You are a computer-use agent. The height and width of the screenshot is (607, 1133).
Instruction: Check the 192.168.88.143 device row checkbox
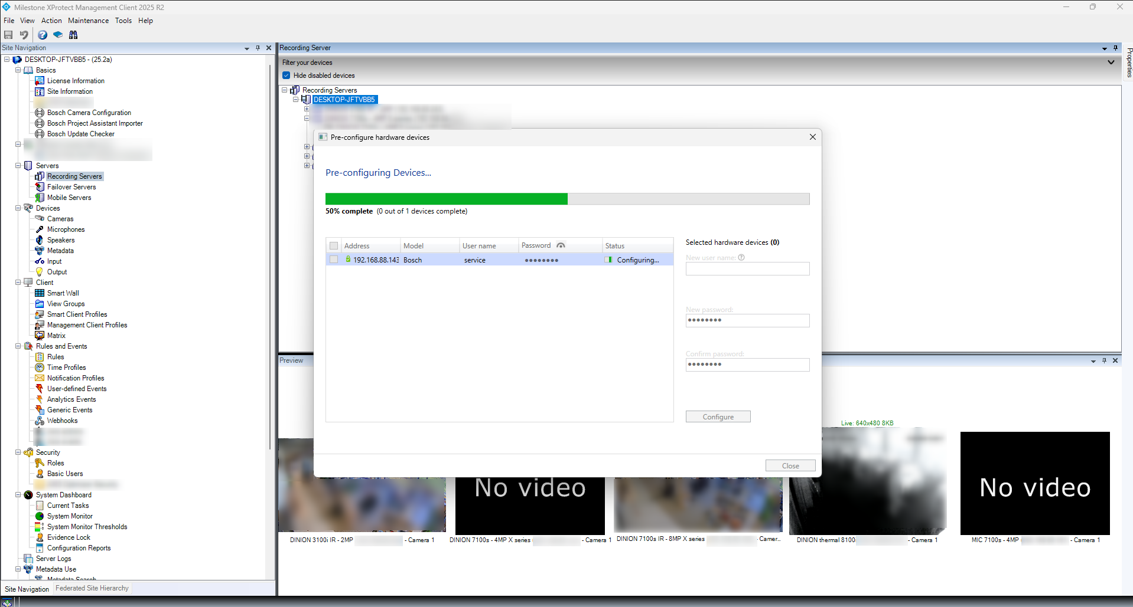click(334, 260)
